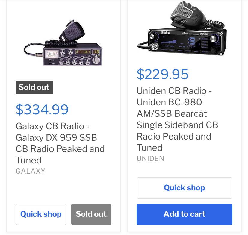Click the analog meter on the Galaxy radio
Viewport: 248px width, 235px height.
point(52,54)
